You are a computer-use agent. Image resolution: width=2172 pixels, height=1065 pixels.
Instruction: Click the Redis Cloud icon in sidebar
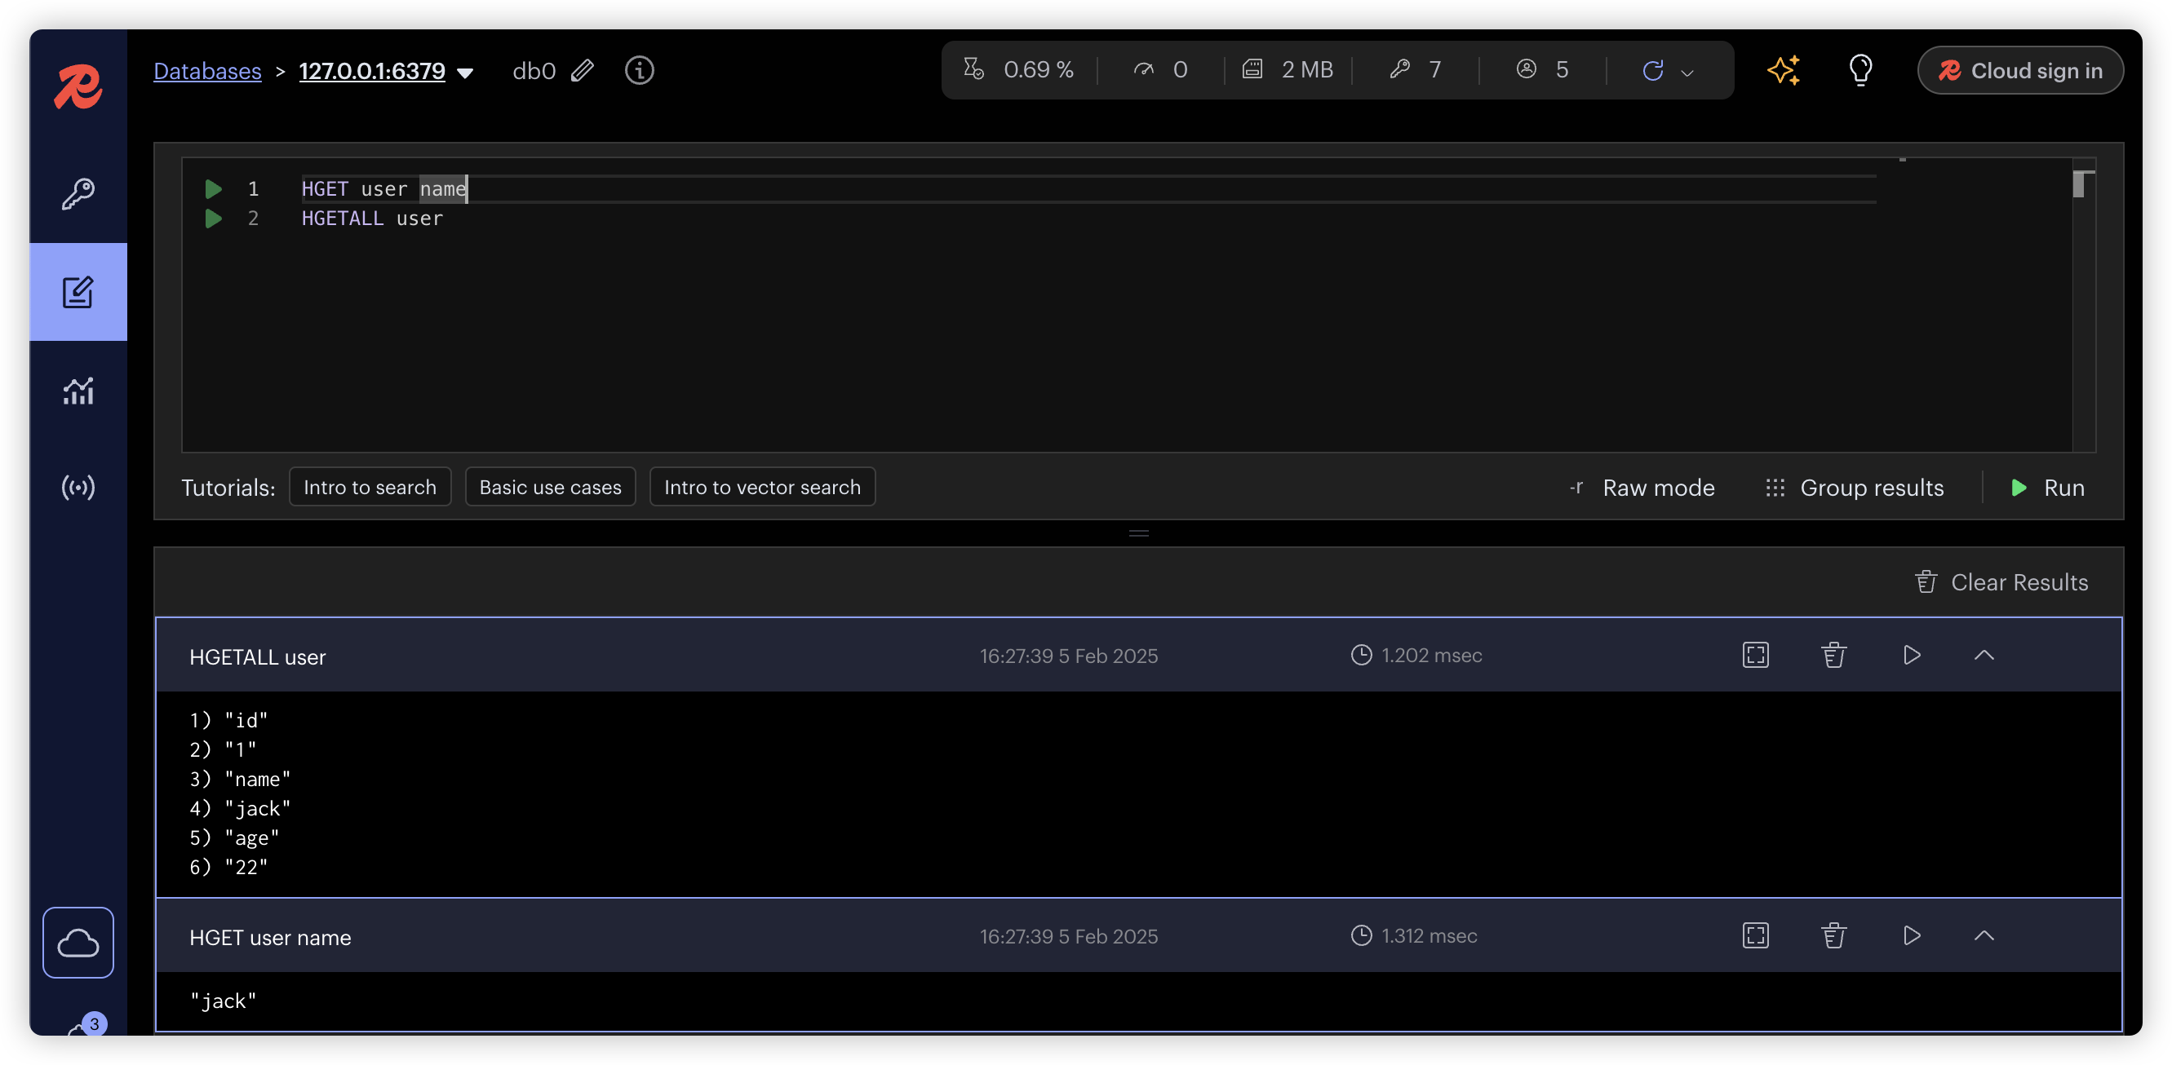tap(78, 942)
